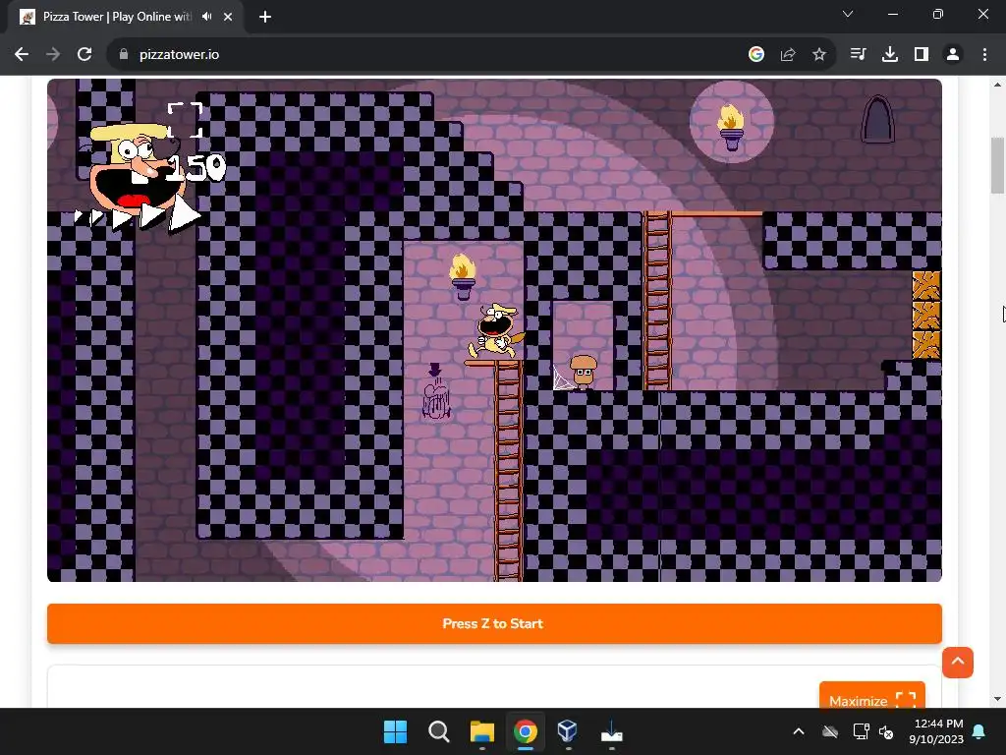Click the page vertical scrollbar thumb

[x=997, y=165]
